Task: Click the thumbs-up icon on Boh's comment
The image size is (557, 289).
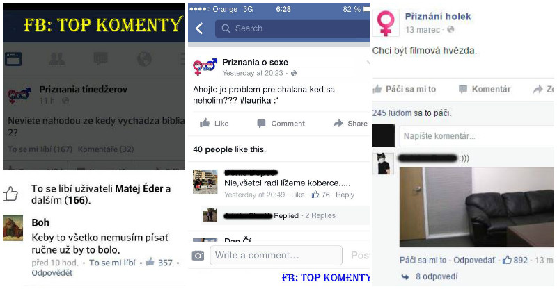Action: point(150,262)
